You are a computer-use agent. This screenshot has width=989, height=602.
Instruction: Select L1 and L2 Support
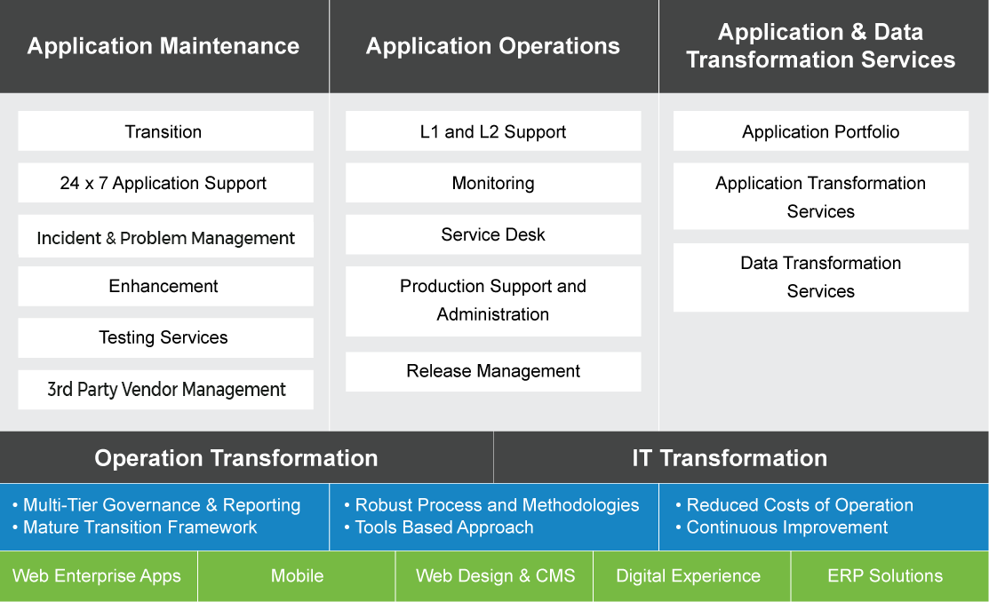tap(493, 131)
